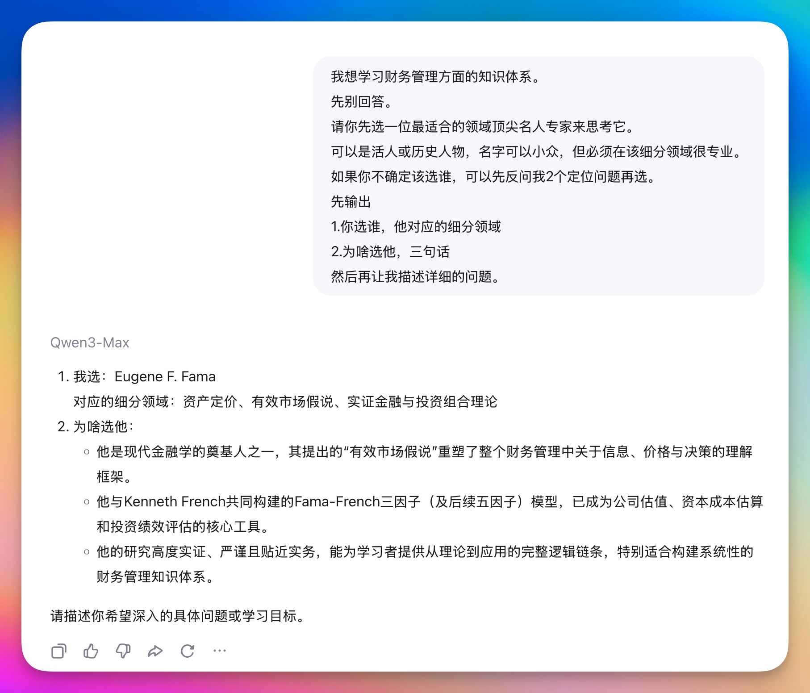
Task: Open the regenerate control next to share
Action: pos(188,651)
